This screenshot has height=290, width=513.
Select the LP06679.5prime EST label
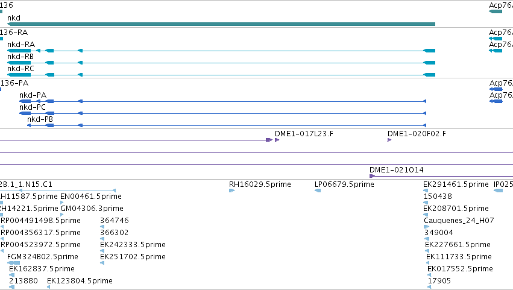(x=344, y=184)
